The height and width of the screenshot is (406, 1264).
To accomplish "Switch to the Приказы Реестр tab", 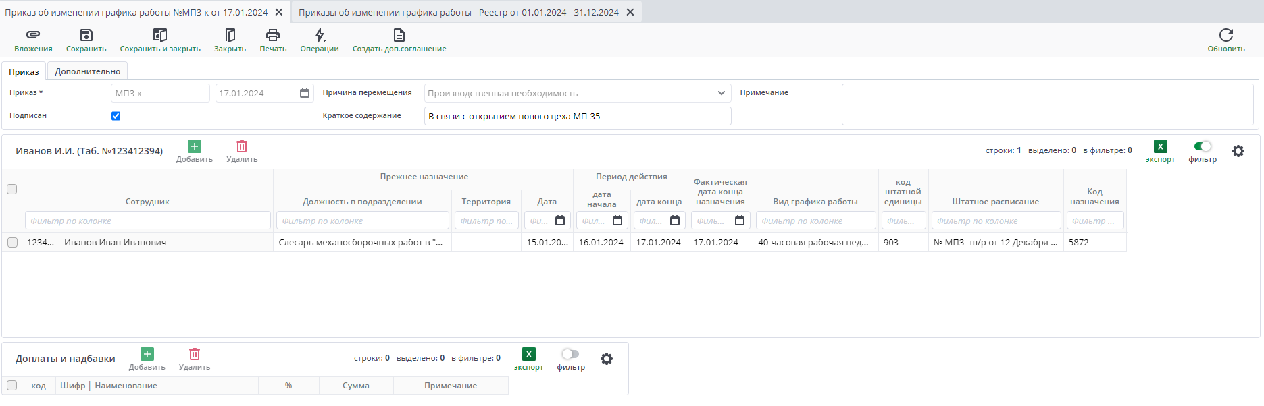I will click(458, 12).
